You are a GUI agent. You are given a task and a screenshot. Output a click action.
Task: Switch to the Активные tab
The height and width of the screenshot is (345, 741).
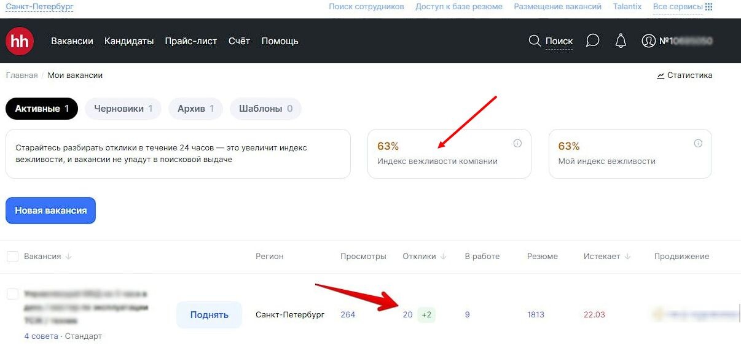42,109
